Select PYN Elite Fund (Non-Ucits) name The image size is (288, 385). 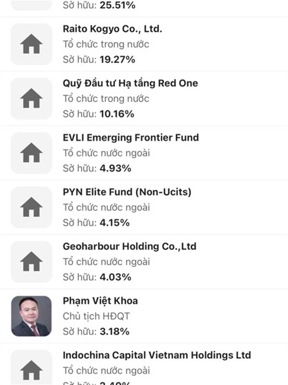(127, 192)
